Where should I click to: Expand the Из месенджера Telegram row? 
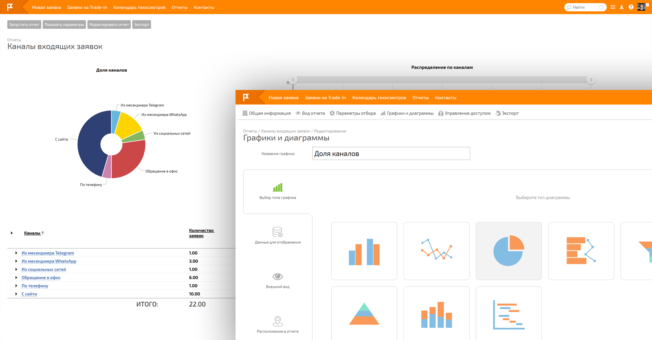click(16, 253)
